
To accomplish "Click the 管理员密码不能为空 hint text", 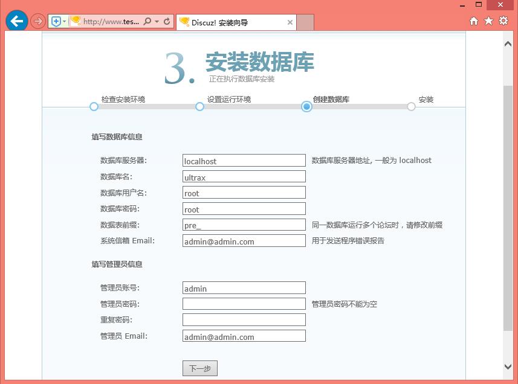I will click(345, 304).
